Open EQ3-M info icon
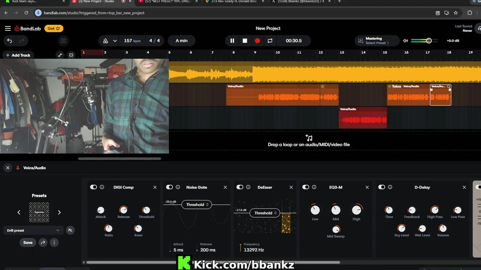Screen dimensions: 481x270 pyautogui.click(x=314, y=187)
